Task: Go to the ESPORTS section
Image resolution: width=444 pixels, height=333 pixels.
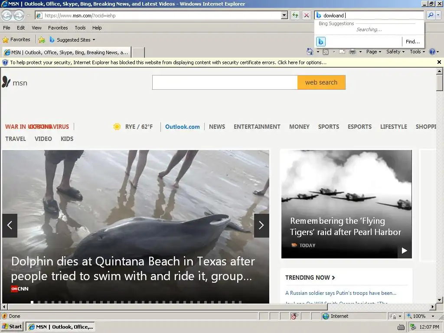Action: click(359, 127)
